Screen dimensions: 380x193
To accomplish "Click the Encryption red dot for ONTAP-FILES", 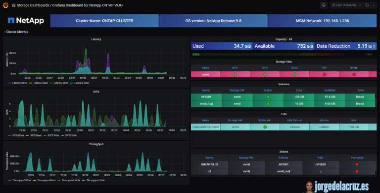I will pos(357,164).
